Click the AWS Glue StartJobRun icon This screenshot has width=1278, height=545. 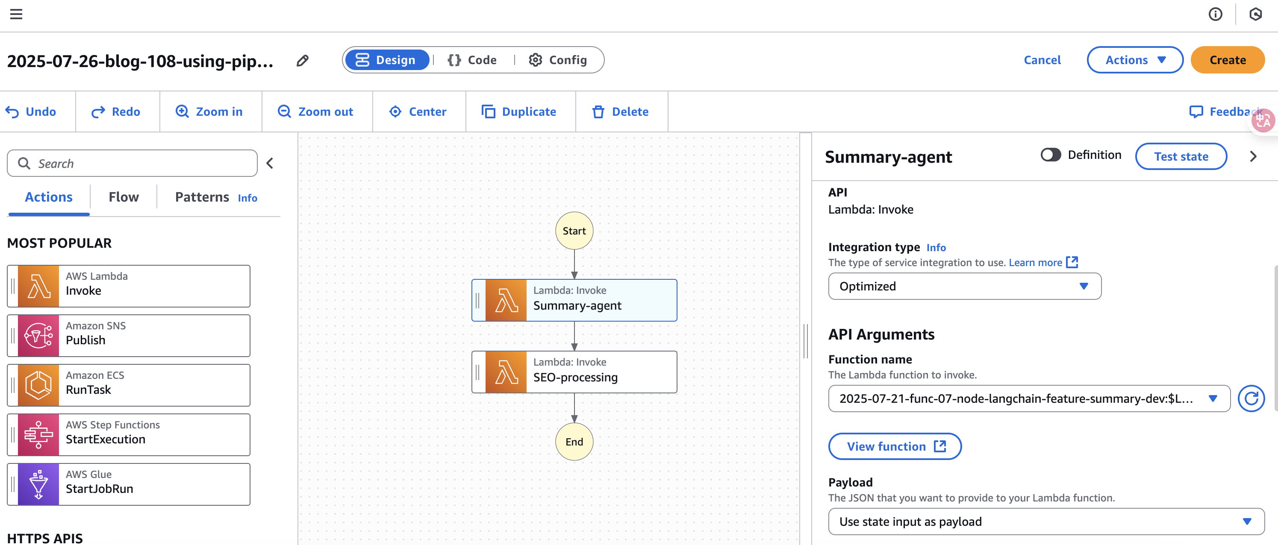[x=38, y=484]
